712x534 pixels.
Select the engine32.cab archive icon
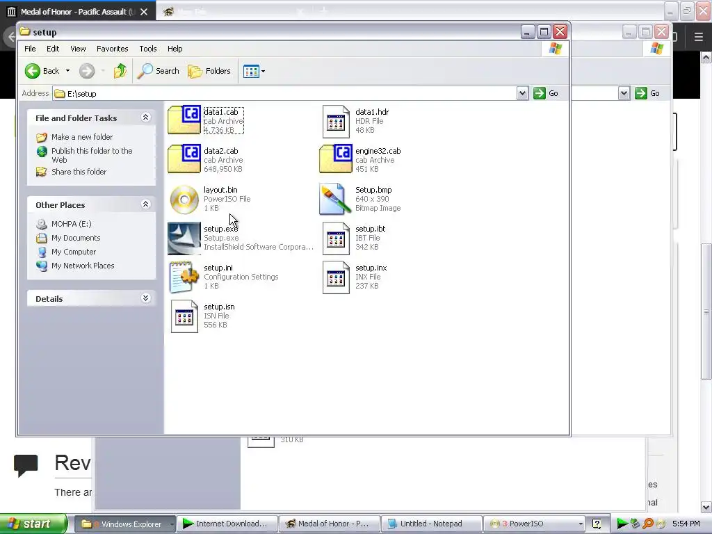coord(336,159)
